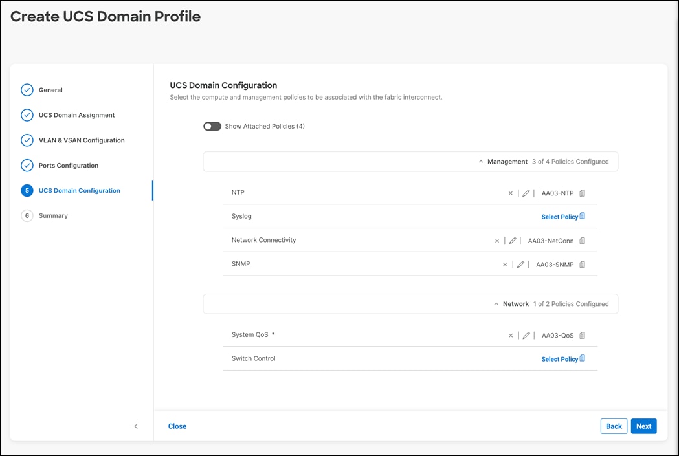The image size is (679, 456).
Task: Open the document icon beside Syslog Select Policy
Action: [x=581, y=215]
